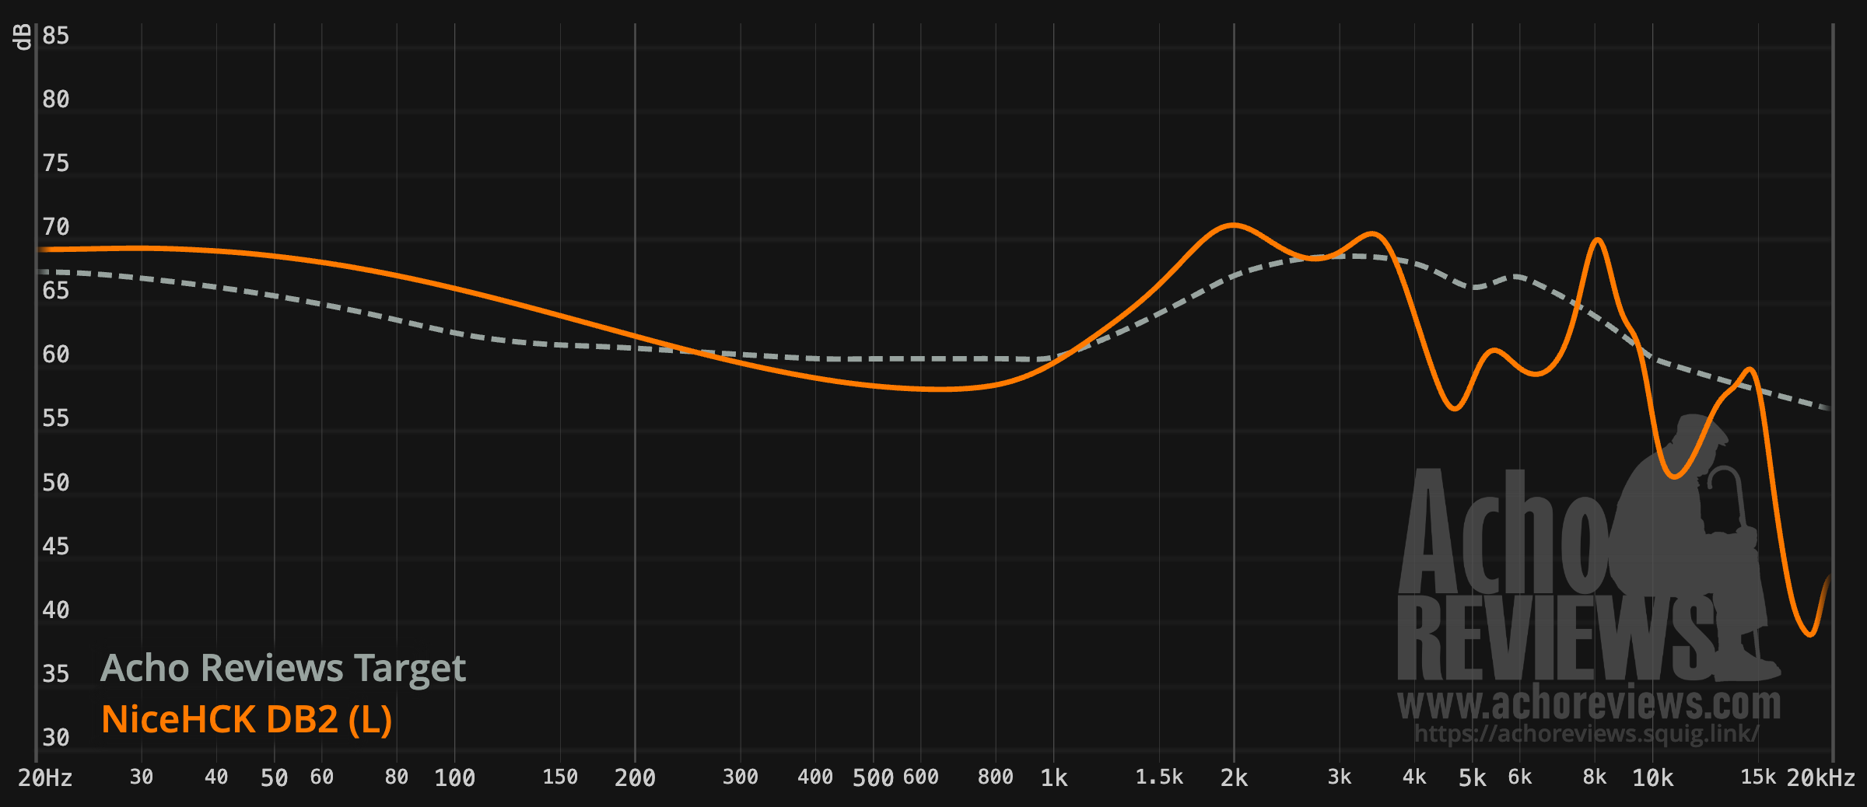Click the 45 dB axis label
The height and width of the screenshot is (807, 1867).
coord(56,547)
